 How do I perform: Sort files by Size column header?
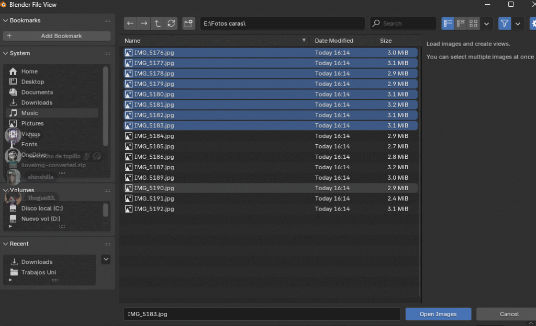coord(386,41)
